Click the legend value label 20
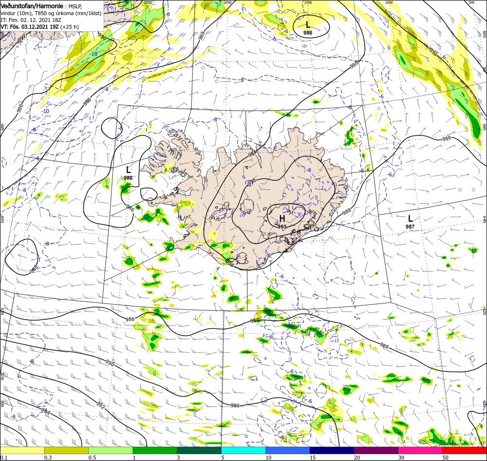487x461 pixels. [x=357, y=458]
